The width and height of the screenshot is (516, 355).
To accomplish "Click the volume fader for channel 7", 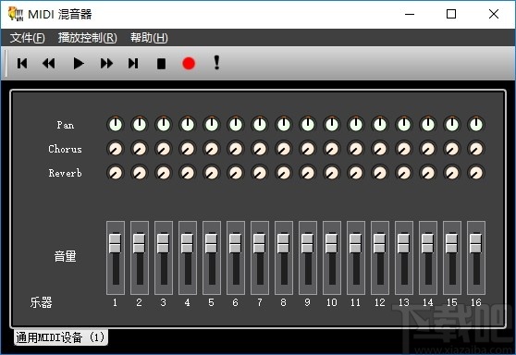I will click(x=260, y=243).
